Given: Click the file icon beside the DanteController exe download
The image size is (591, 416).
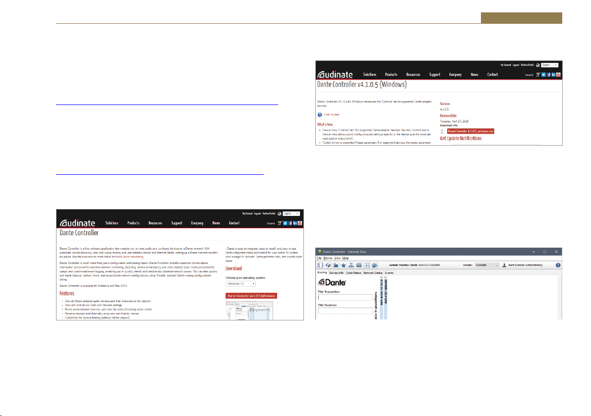Looking at the screenshot, I should pyautogui.click(x=442, y=131).
